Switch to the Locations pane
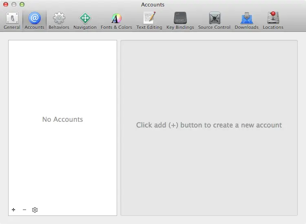 [273, 20]
